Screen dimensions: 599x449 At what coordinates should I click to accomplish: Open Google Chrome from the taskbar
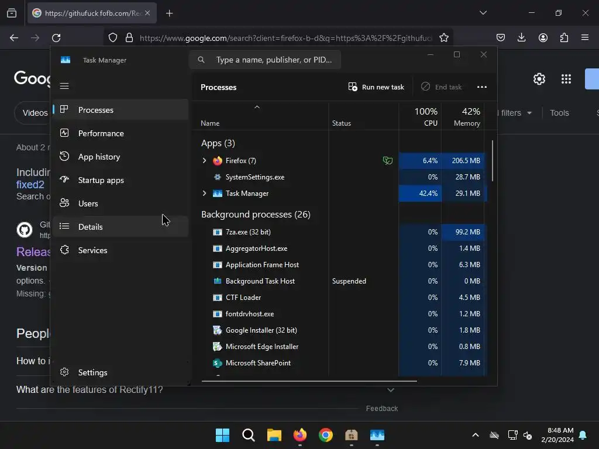325,435
